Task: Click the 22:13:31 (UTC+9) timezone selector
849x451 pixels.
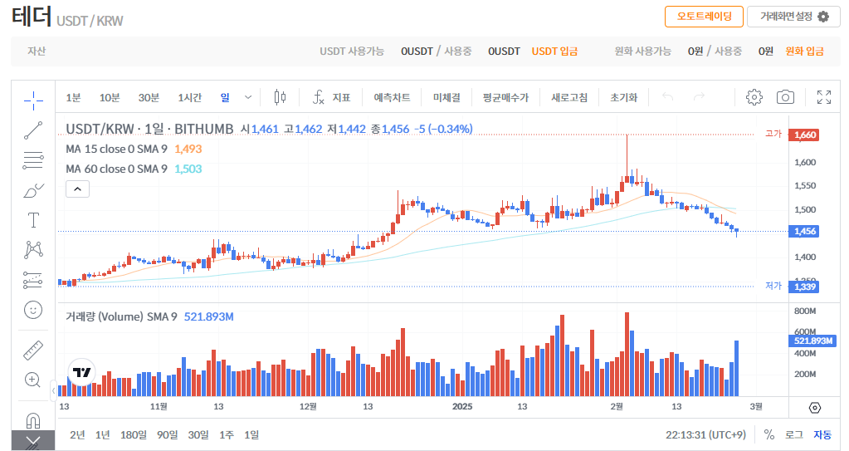Action: [705, 434]
